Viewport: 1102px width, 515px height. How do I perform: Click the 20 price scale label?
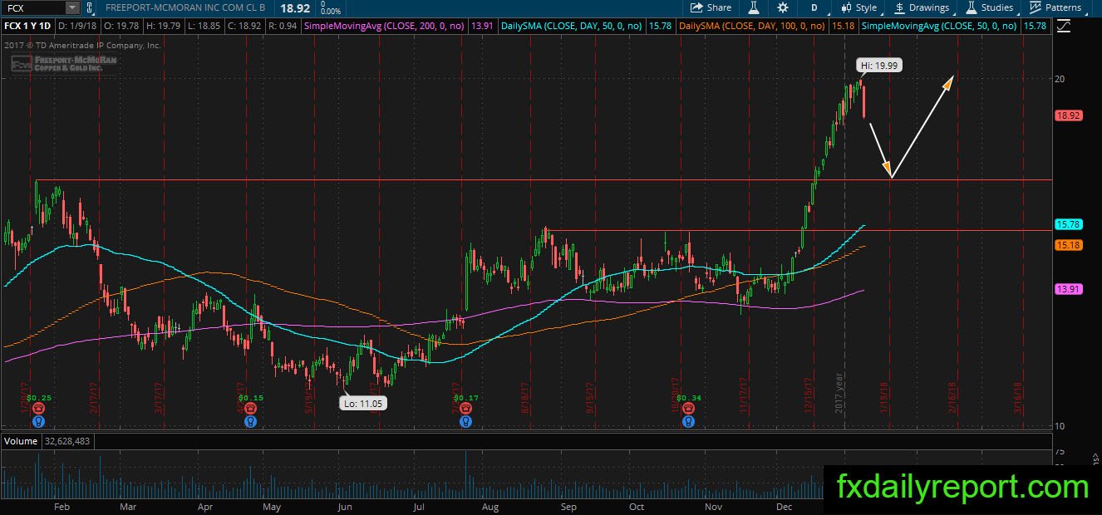coord(1060,79)
